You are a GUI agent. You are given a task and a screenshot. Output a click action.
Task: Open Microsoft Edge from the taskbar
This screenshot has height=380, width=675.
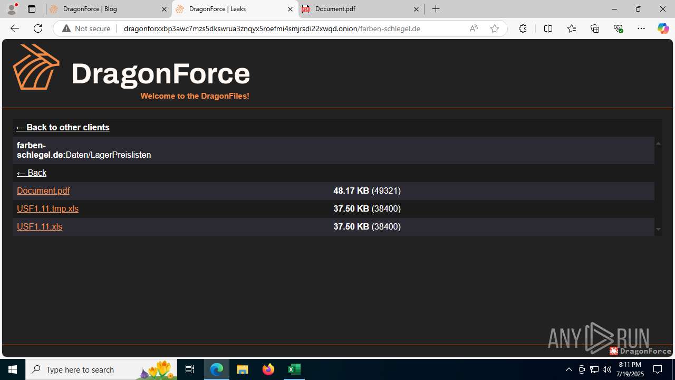(x=217, y=369)
